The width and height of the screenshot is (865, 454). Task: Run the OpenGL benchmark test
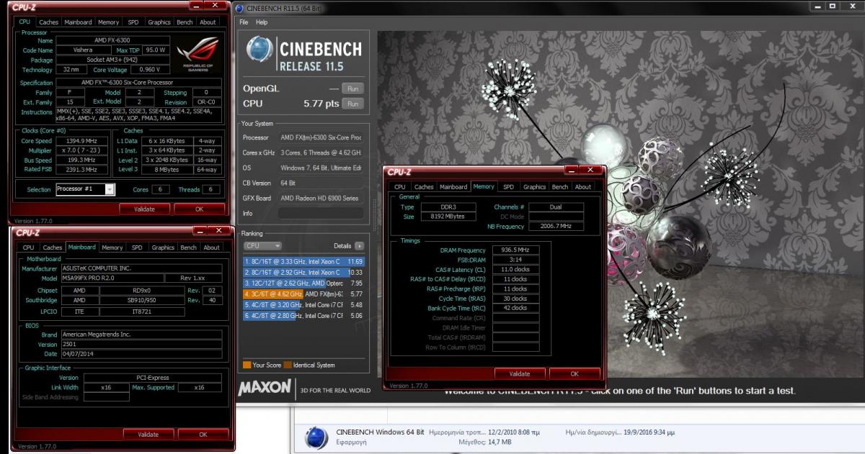pyautogui.click(x=352, y=88)
